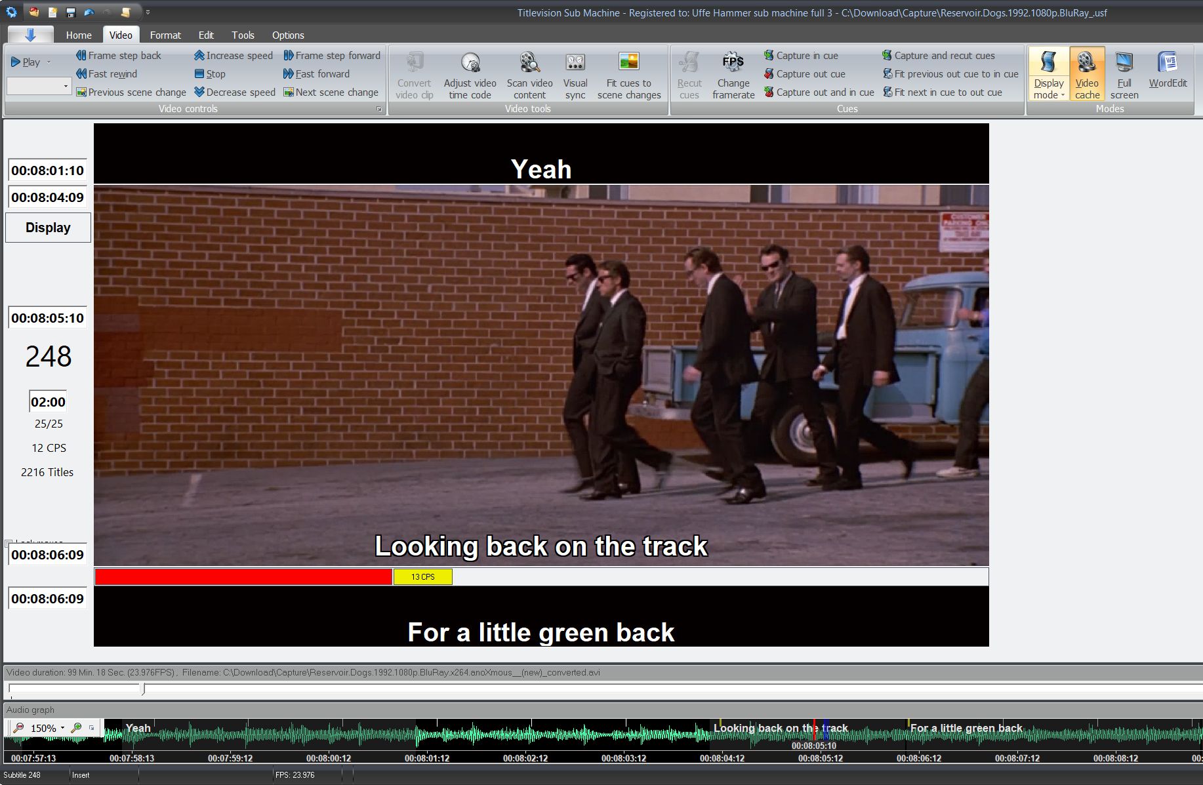Click the video position seek slider
Image resolution: width=1203 pixels, height=785 pixels.
pos(143,689)
